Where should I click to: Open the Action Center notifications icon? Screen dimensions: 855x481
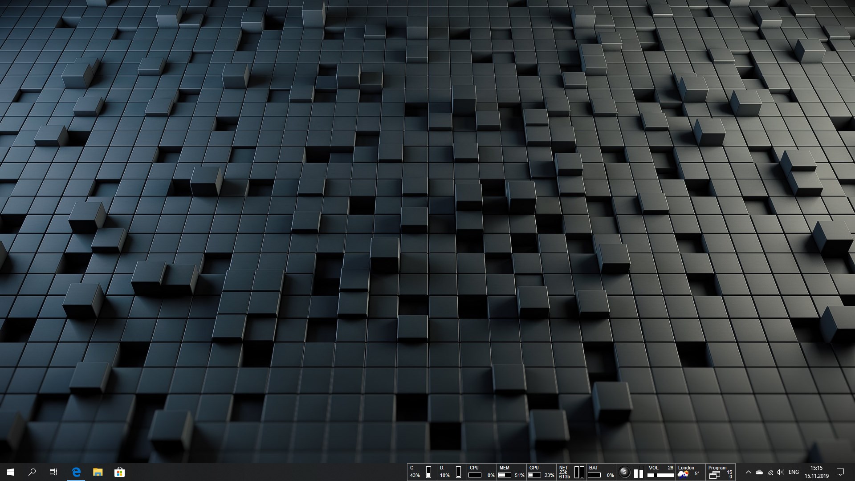[840, 472]
